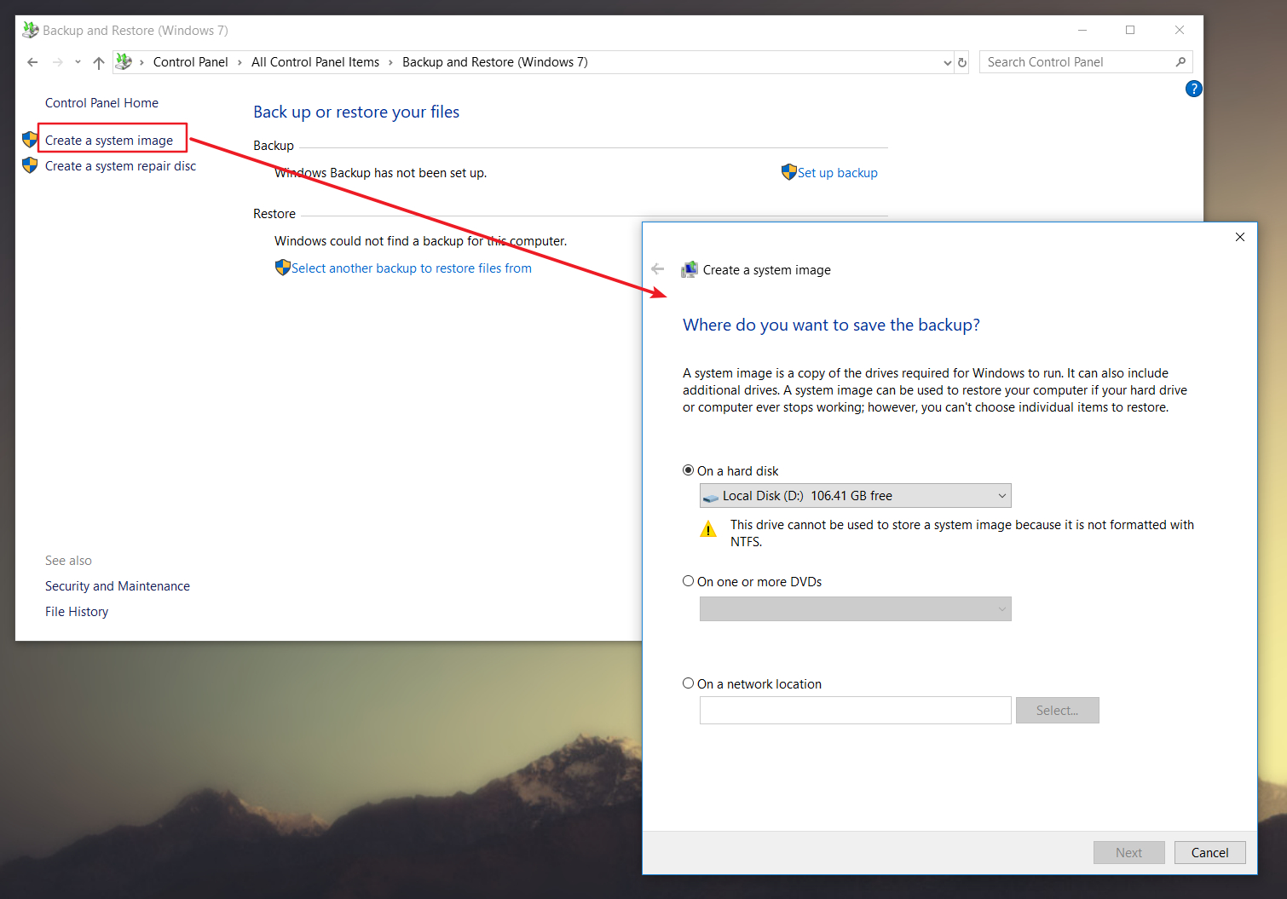Click Set up backup link
The image size is (1287, 899).
pos(838,173)
